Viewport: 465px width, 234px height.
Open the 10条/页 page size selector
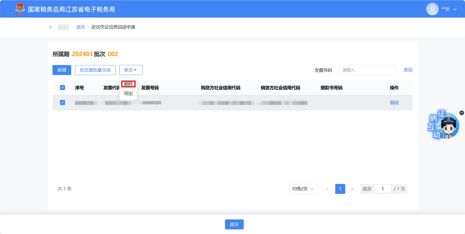click(x=303, y=189)
